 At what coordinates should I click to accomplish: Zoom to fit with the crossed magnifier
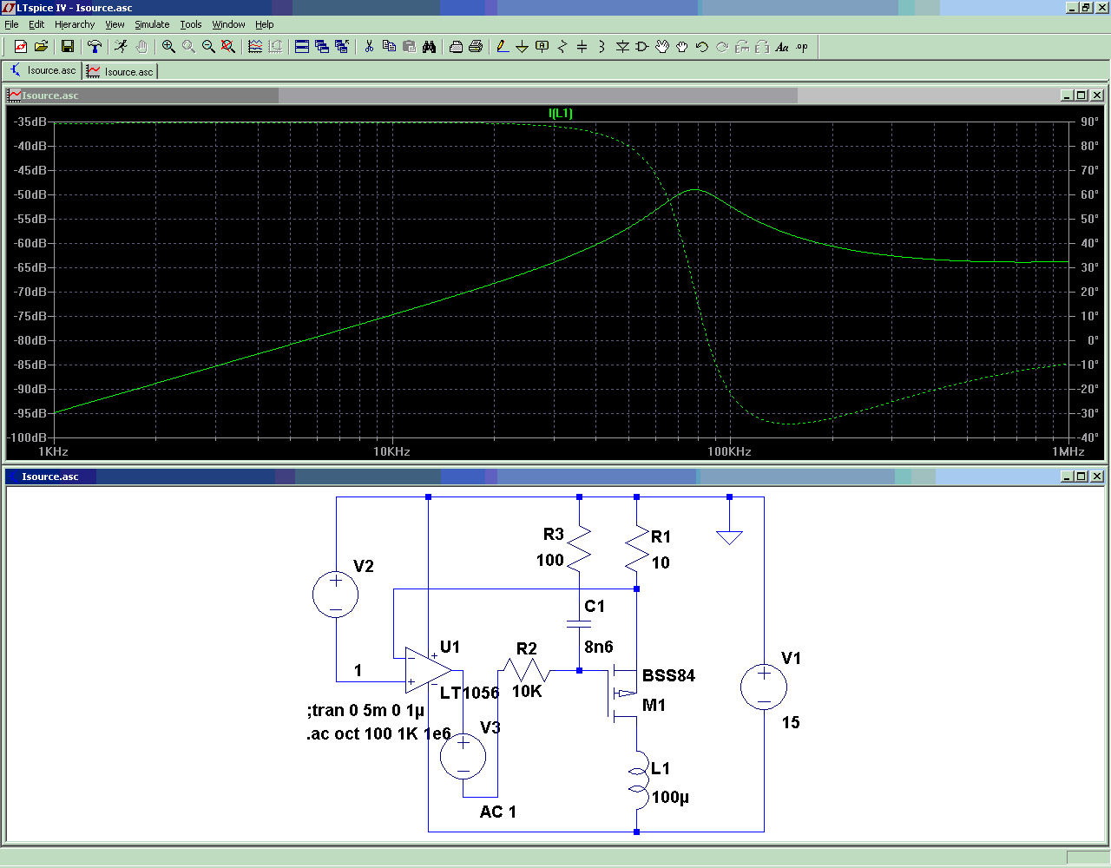(228, 47)
